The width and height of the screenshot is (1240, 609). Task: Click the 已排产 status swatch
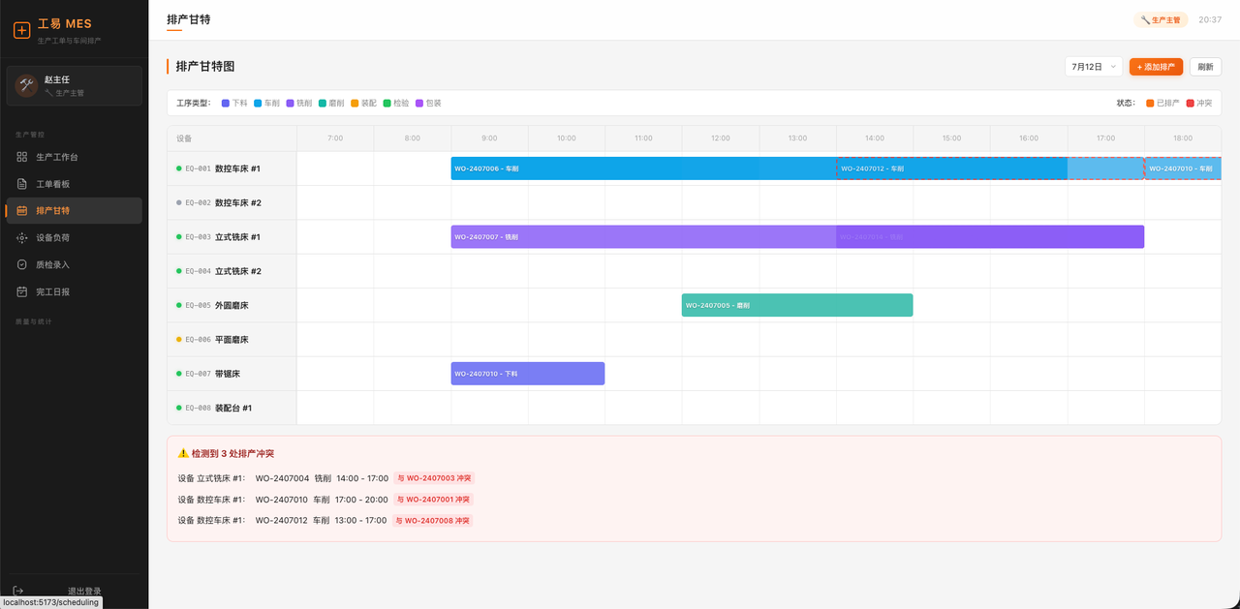point(1150,103)
